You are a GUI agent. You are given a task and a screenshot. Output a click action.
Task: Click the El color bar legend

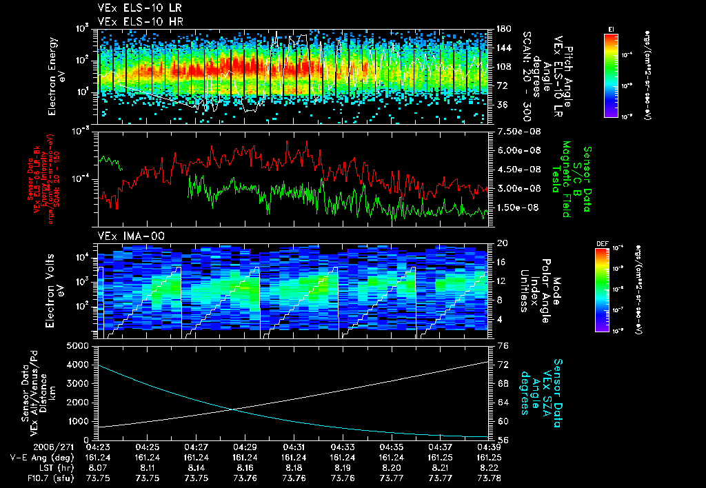(611, 75)
